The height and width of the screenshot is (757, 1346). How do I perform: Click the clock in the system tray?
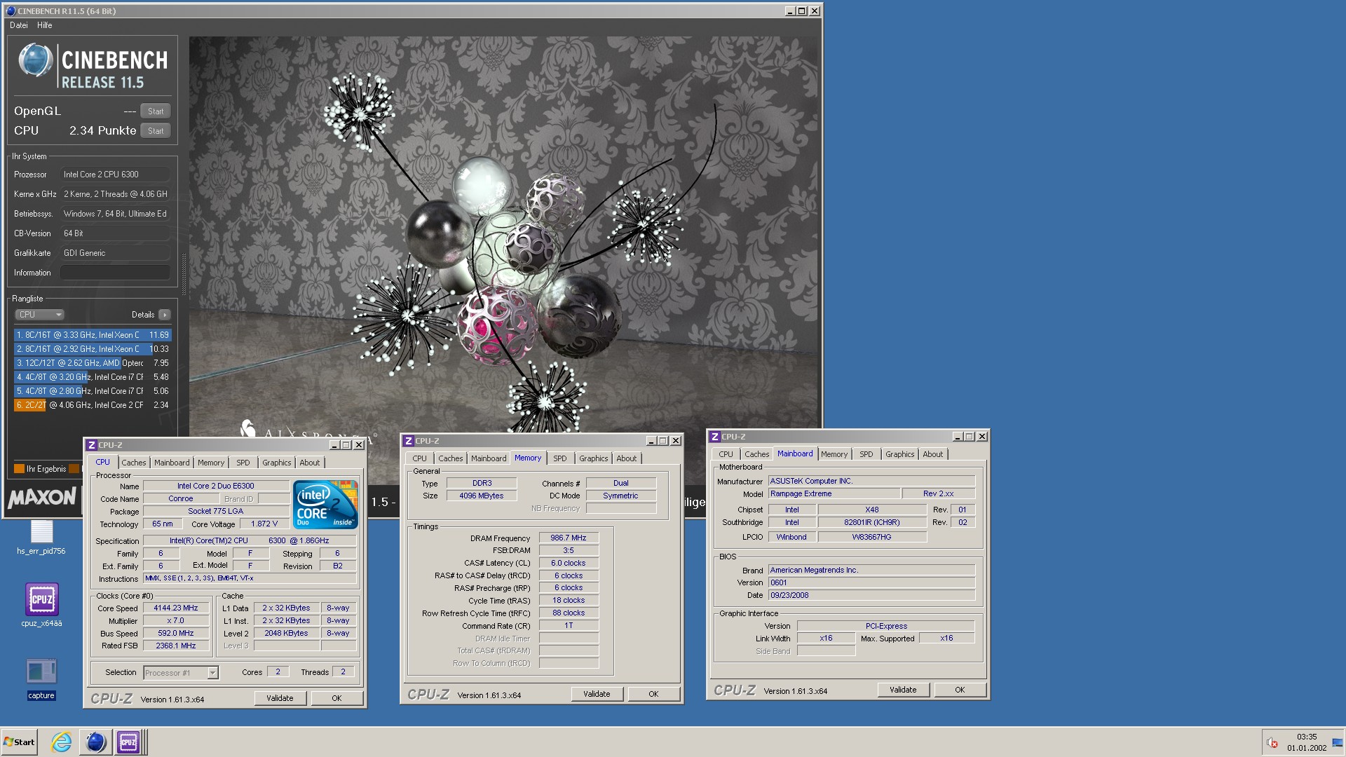coord(1307,742)
